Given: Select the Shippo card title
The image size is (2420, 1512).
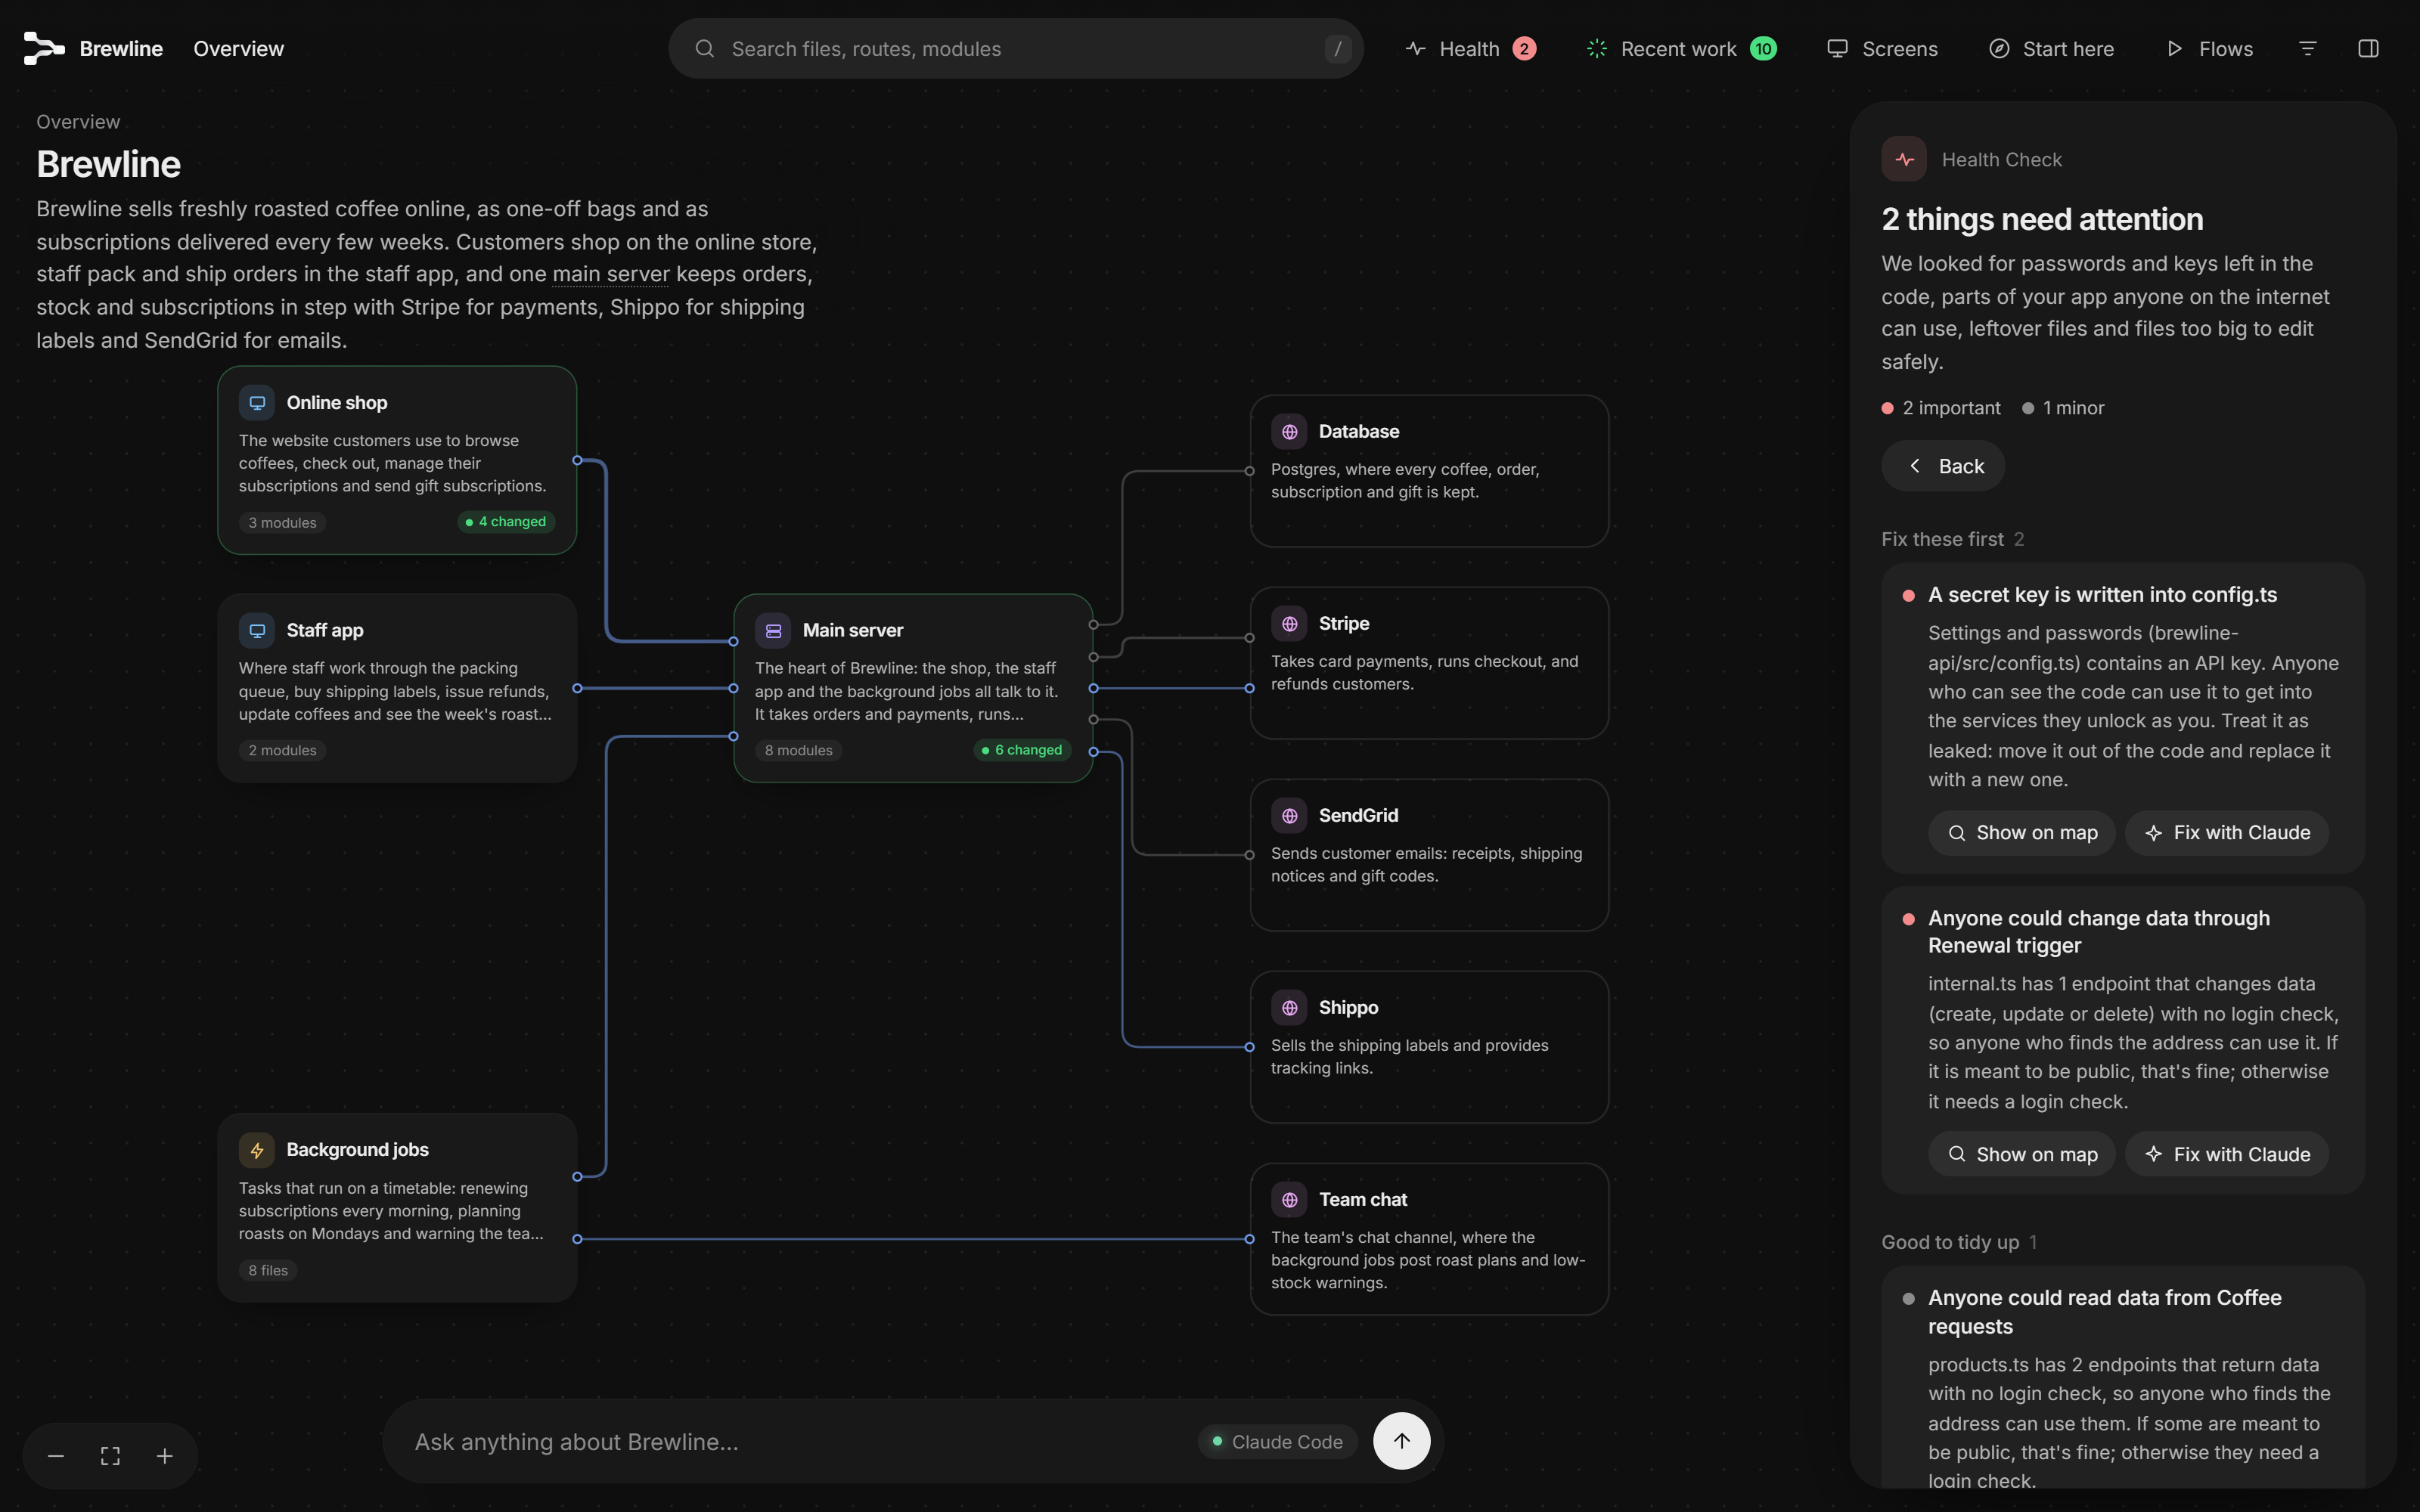Looking at the screenshot, I should pos(1347,1007).
